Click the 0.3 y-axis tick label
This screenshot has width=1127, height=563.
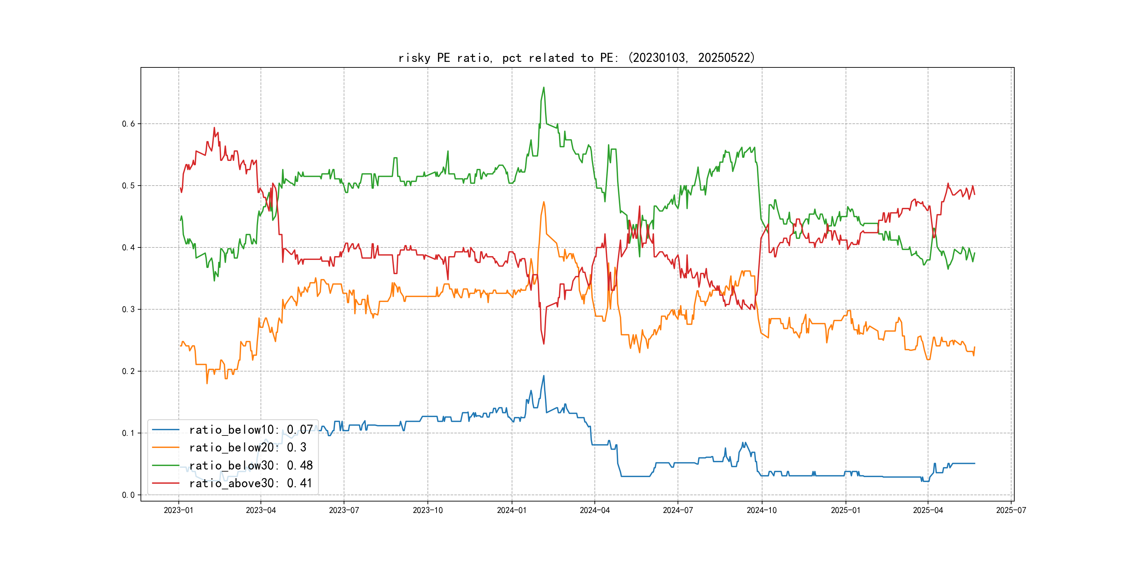point(128,309)
